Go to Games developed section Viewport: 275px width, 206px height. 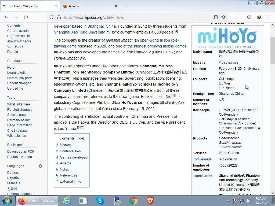click(74, 157)
